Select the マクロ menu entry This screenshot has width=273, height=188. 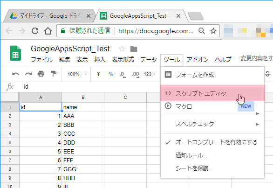(x=212, y=106)
